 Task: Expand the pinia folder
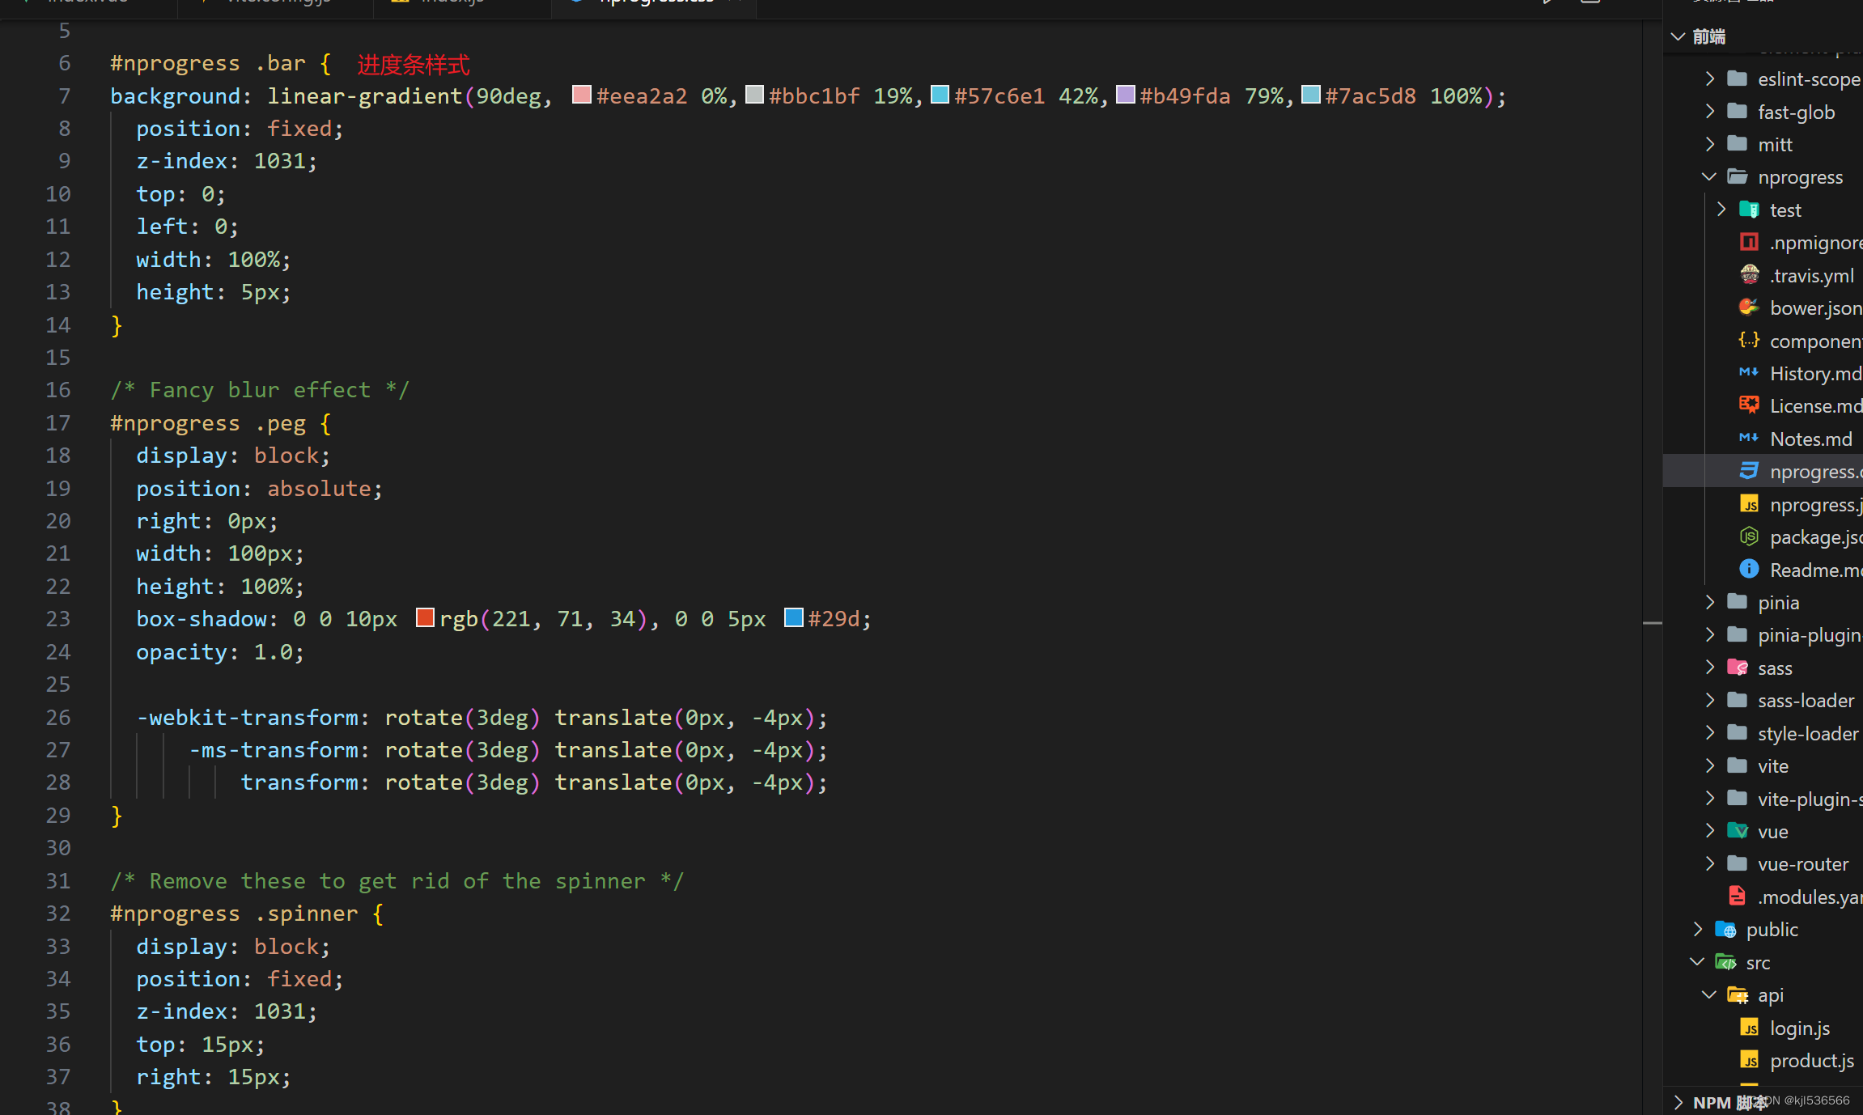click(1709, 602)
